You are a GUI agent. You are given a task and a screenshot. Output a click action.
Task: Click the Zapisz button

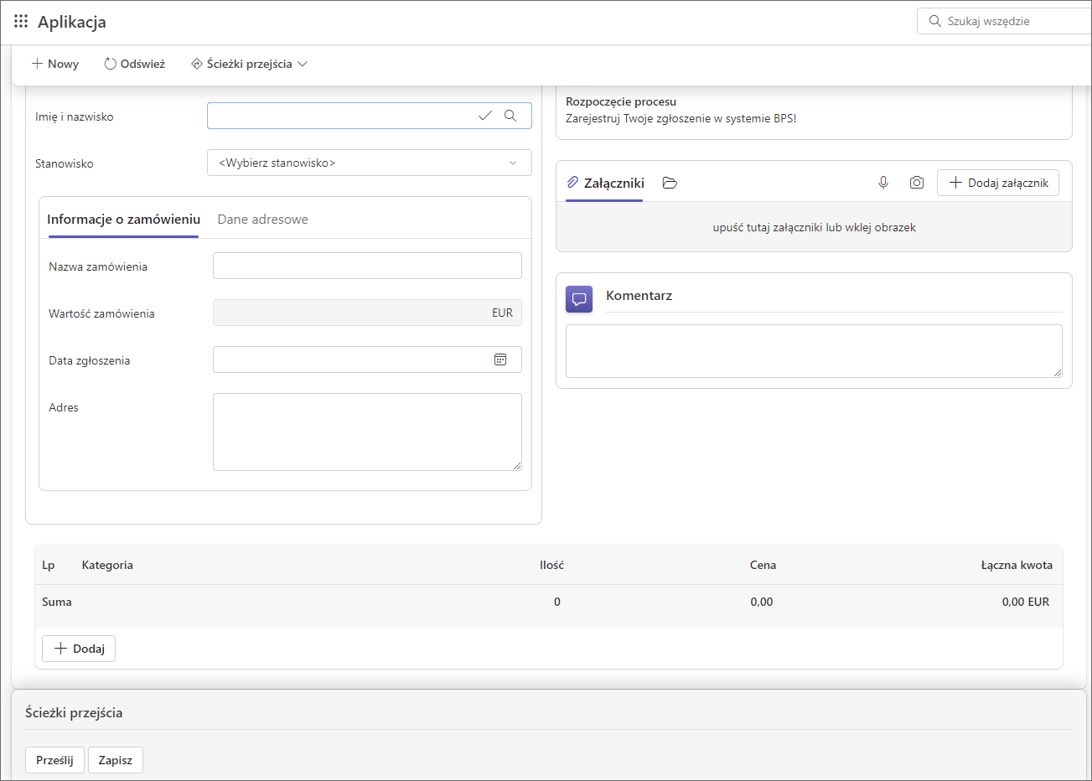click(x=116, y=760)
